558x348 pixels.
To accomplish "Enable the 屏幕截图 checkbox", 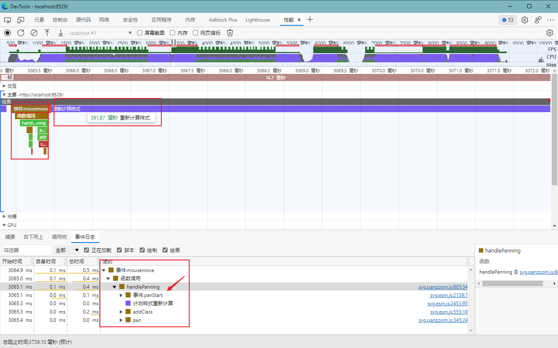I will click(140, 33).
